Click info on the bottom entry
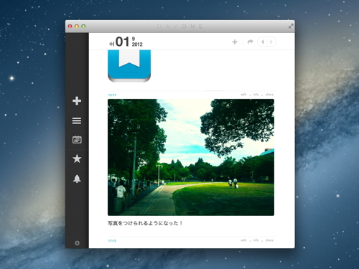 [x=256, y=240]
